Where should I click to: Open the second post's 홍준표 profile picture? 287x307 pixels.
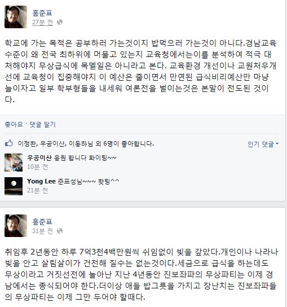16,226
